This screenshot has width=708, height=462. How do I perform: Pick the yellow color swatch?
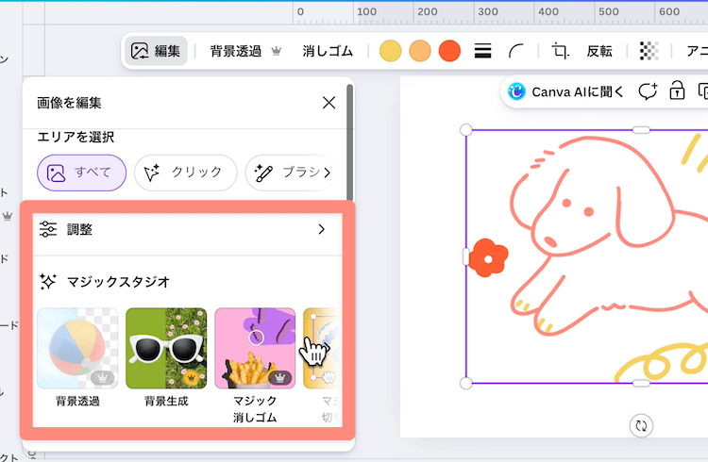390,51
